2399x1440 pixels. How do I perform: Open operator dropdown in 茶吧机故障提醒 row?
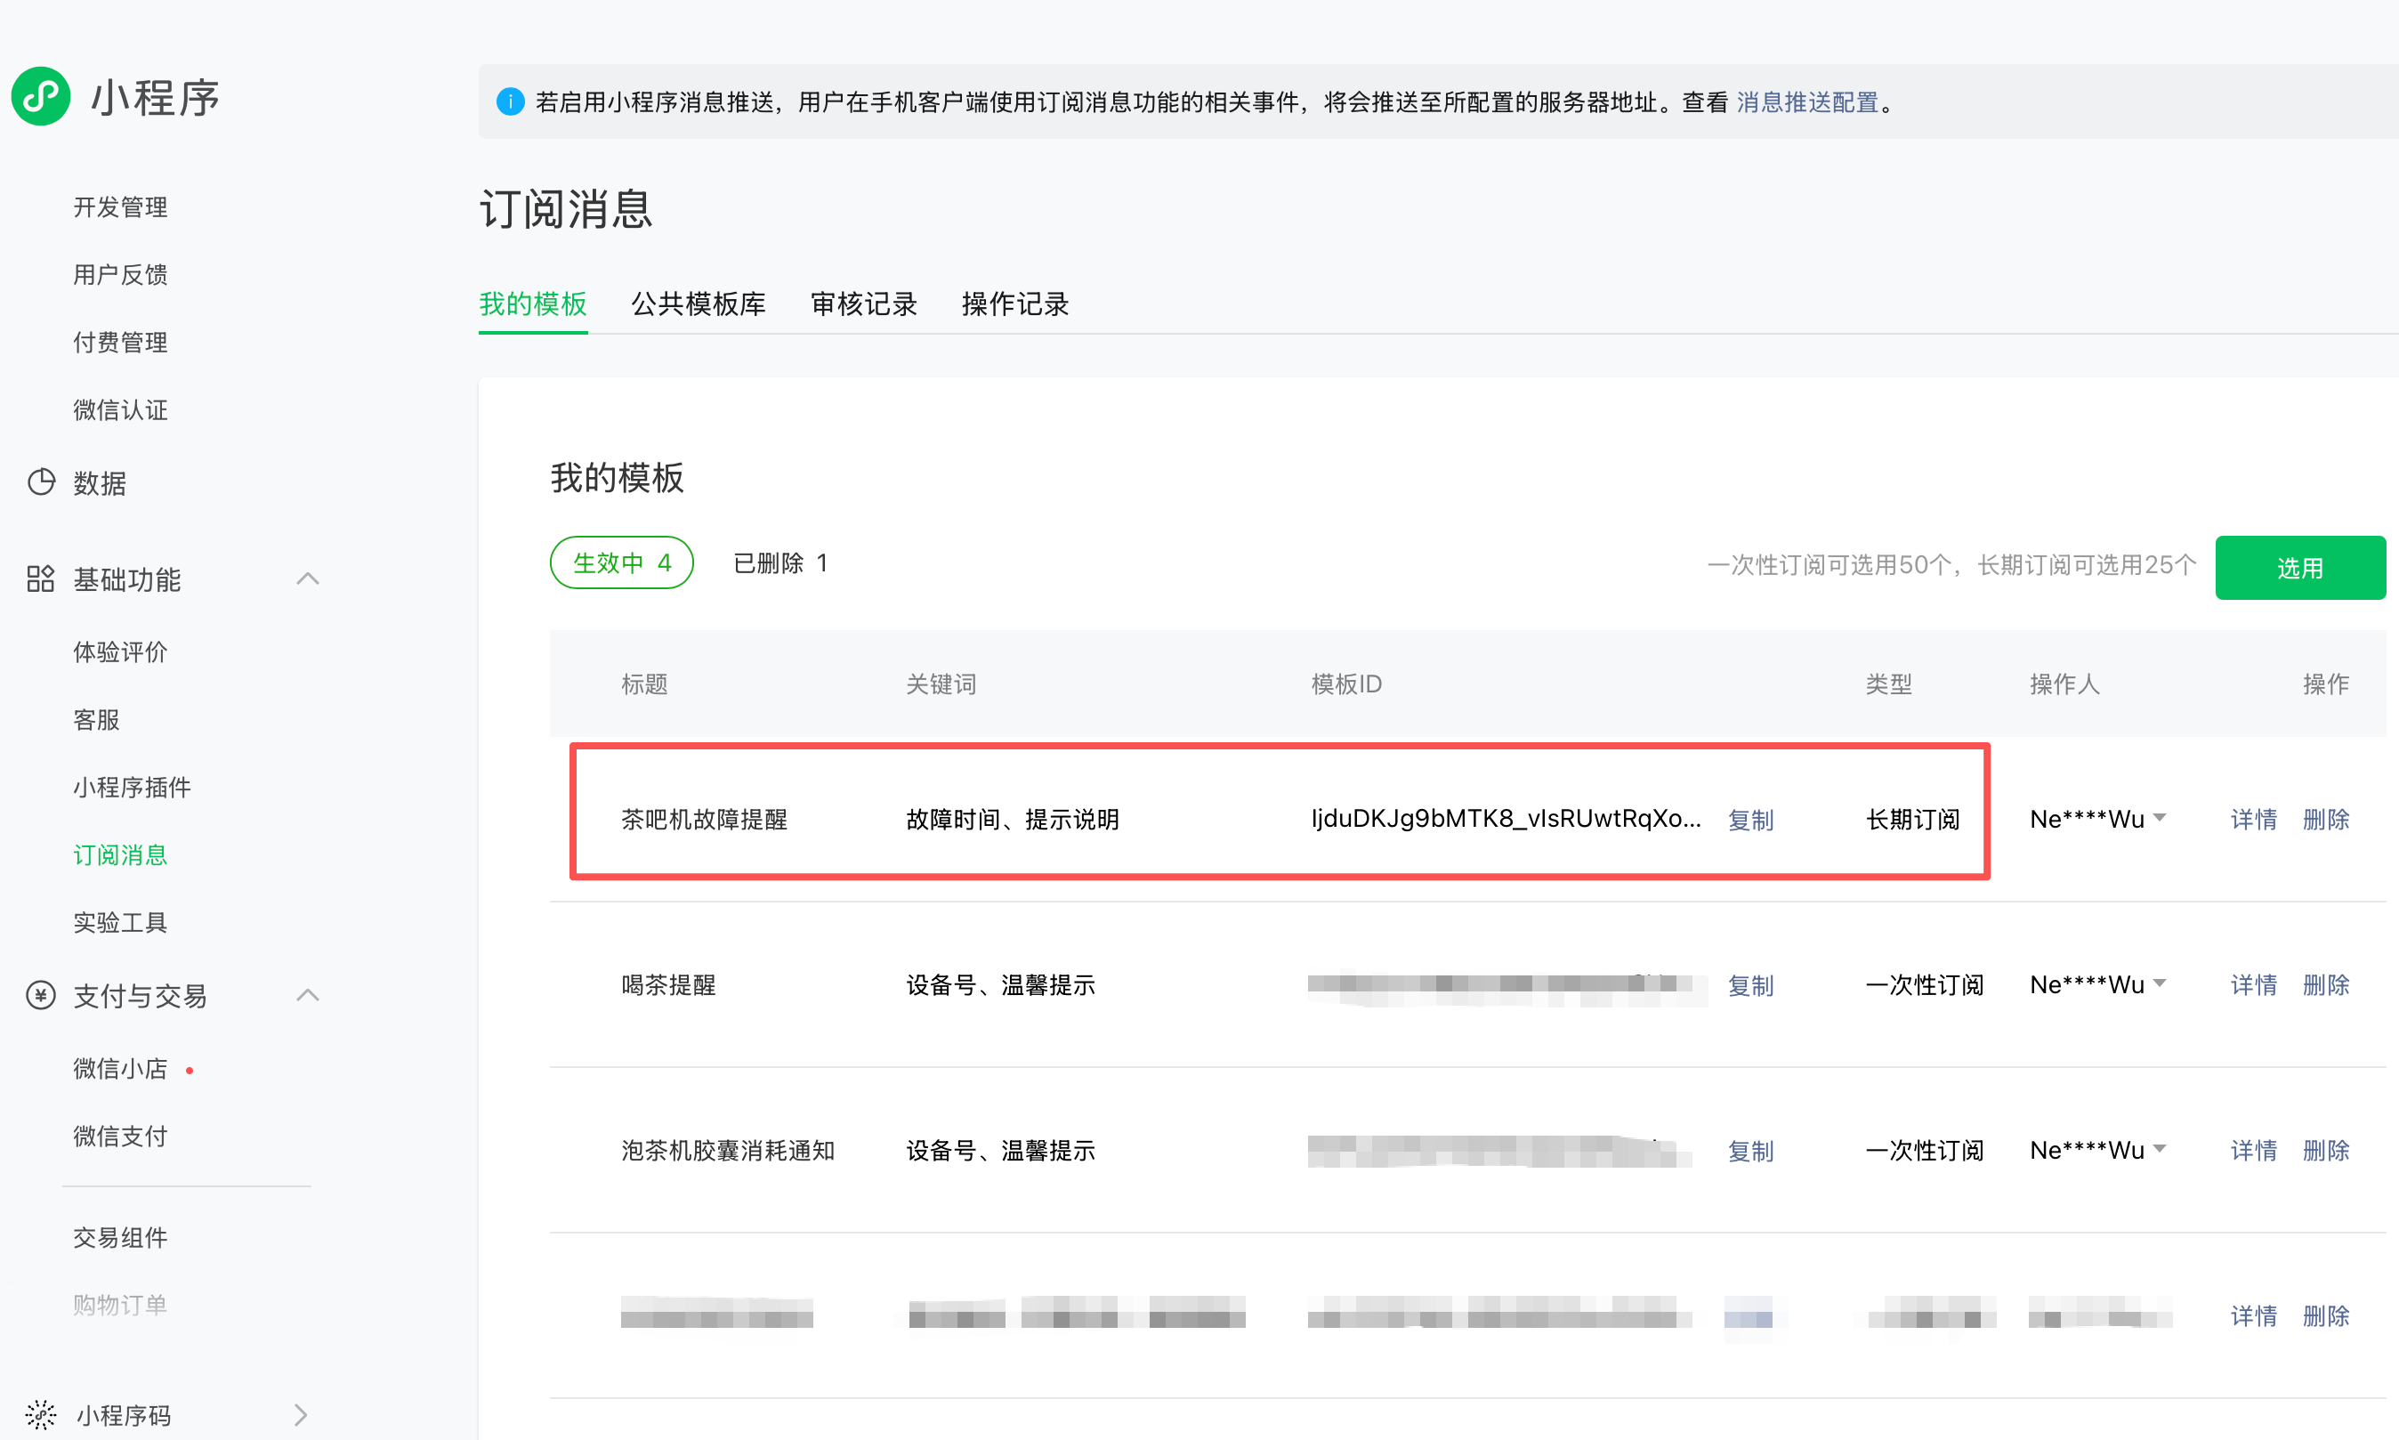2159,818
